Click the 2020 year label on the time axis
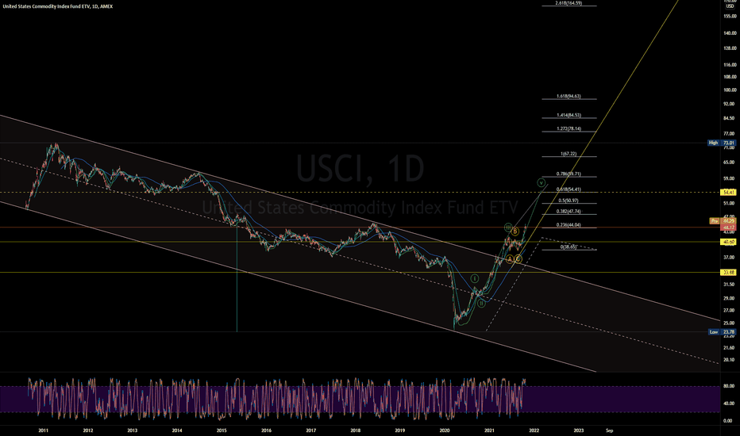Image resolution: width=740 pixels, height=436 pixels. click(445, 430)
